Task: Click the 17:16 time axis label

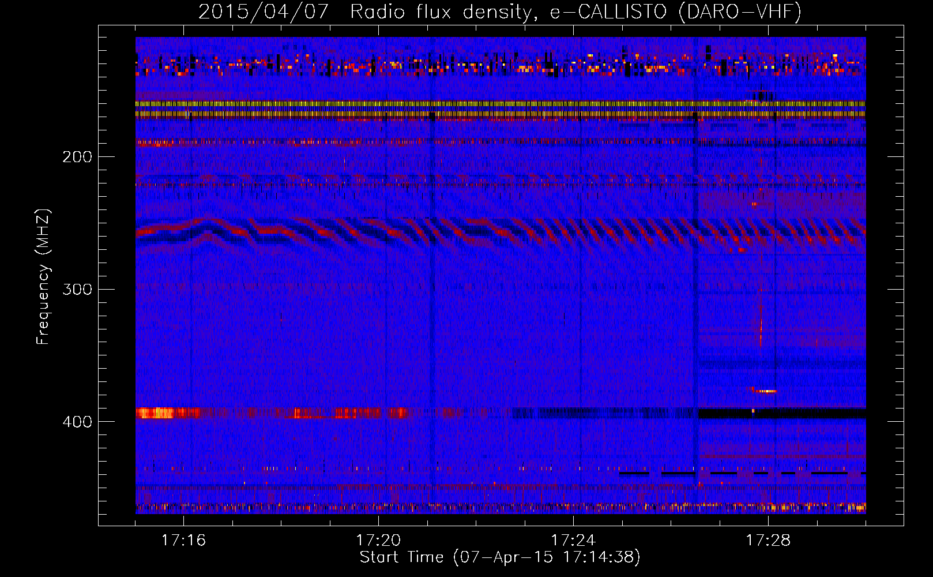Action: click(x=183, y=541)
